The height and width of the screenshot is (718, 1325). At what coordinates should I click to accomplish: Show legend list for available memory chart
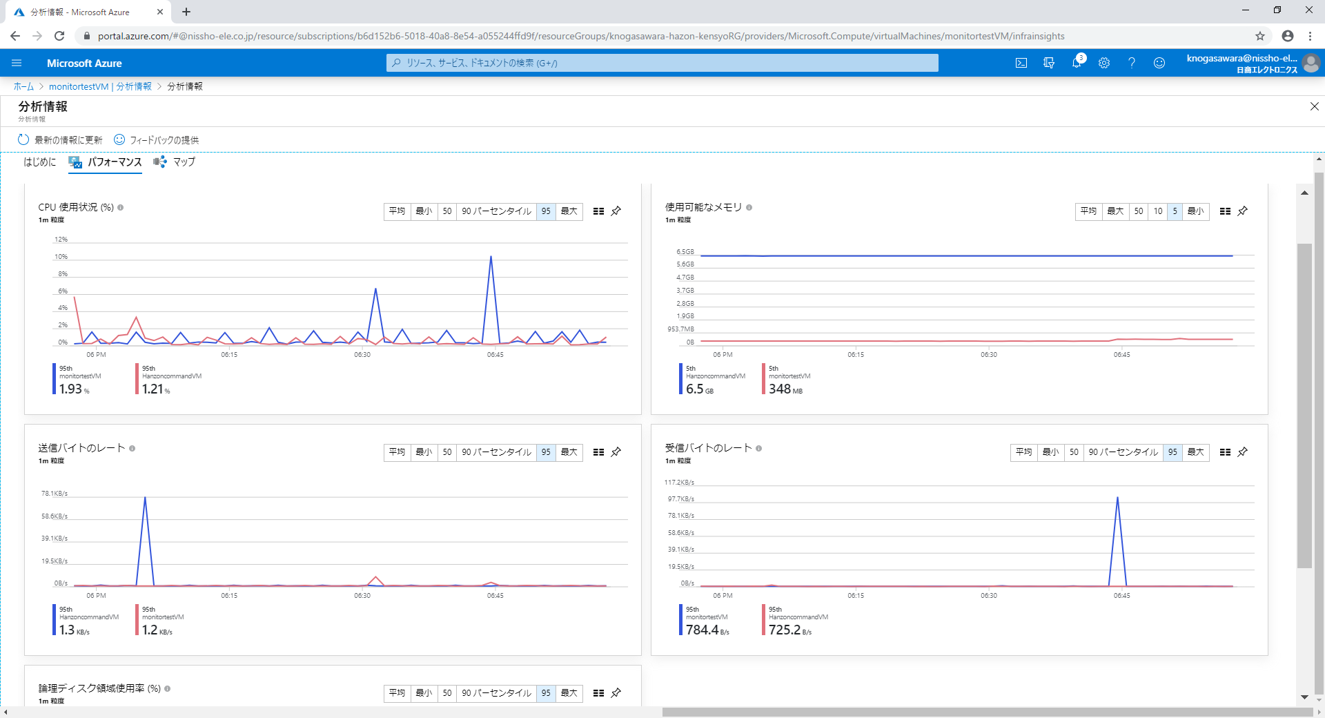point(1225,211)
